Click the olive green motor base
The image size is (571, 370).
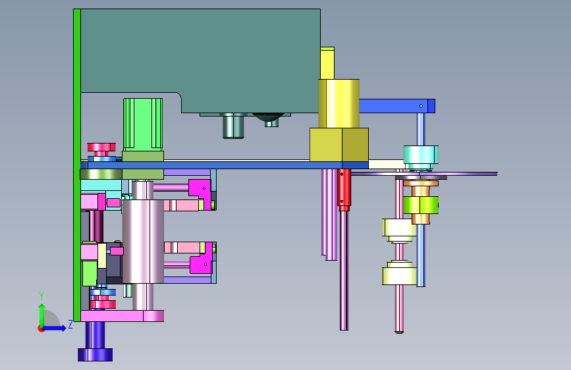(143, 157)
